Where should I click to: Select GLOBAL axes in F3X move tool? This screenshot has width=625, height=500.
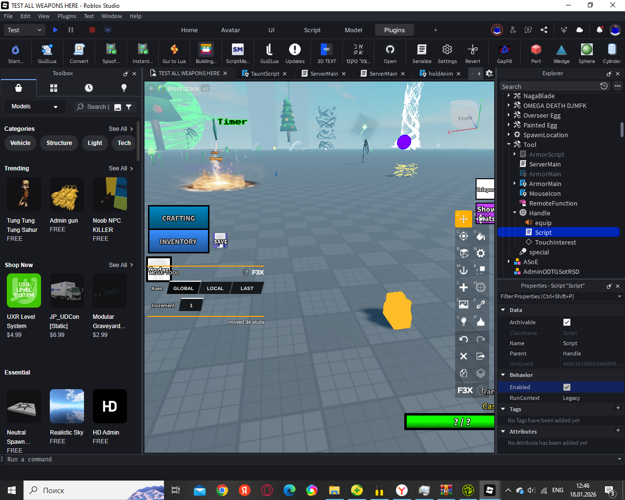pos(183,288)
